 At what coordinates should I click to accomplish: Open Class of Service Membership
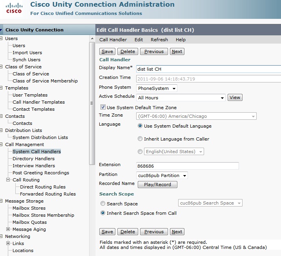pos(45,81)
